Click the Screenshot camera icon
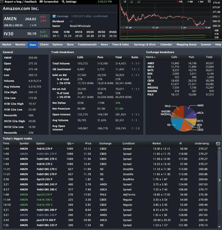The width and height of the screenshot is (222, 230). click(41, 2)
